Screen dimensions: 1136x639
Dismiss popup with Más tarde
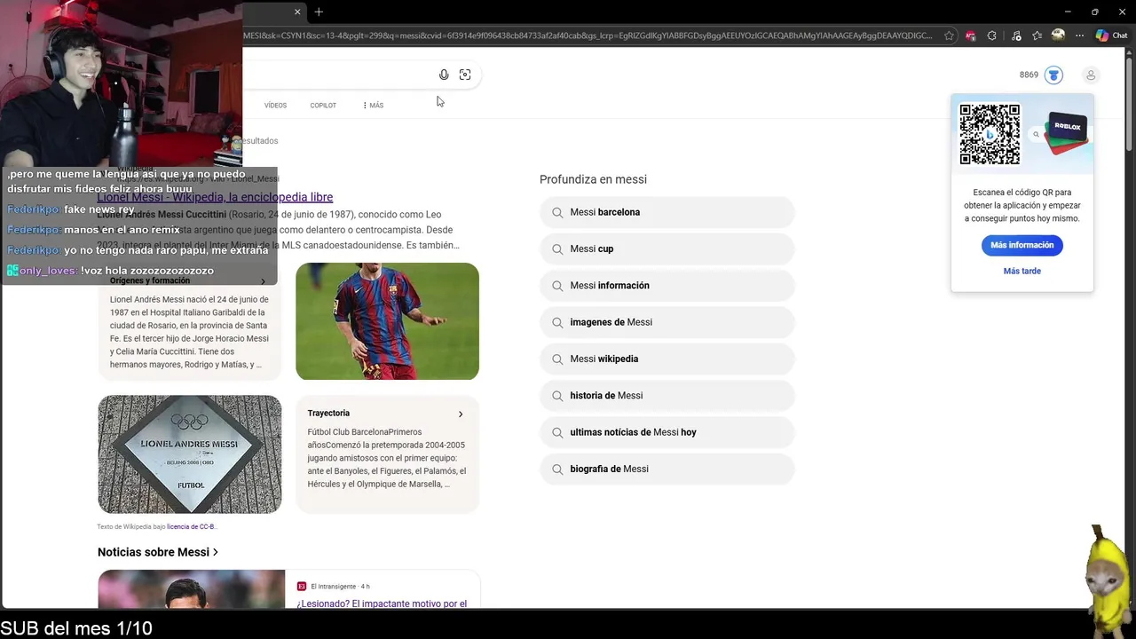point(1022,271)
